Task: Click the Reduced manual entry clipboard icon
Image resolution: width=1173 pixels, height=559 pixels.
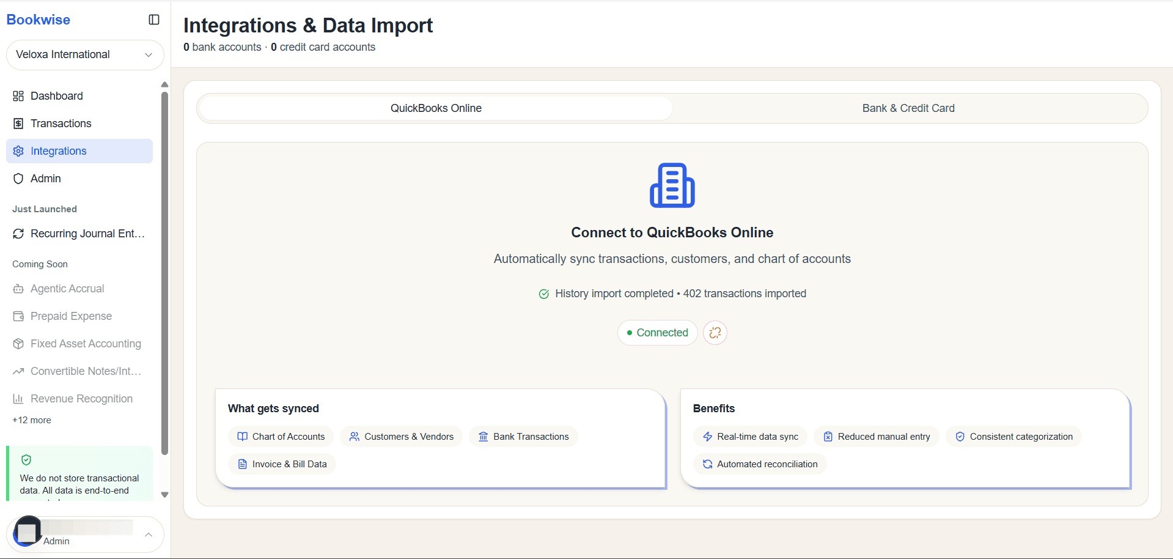Action: click(x=828, y=437)
